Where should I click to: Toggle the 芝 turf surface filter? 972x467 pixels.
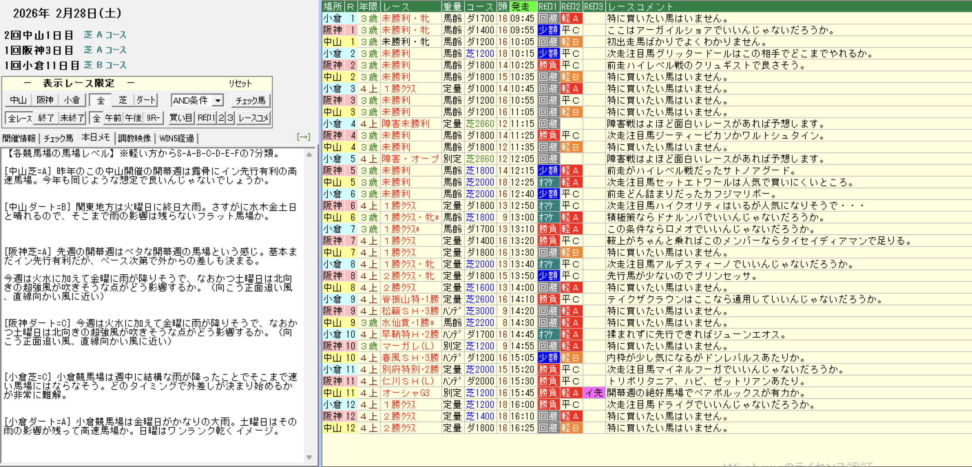(x=123, y=100)
